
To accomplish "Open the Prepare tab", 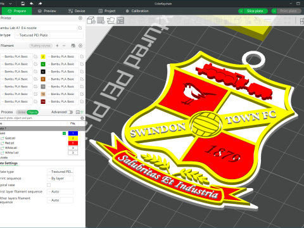I will (x=16, y=11).
